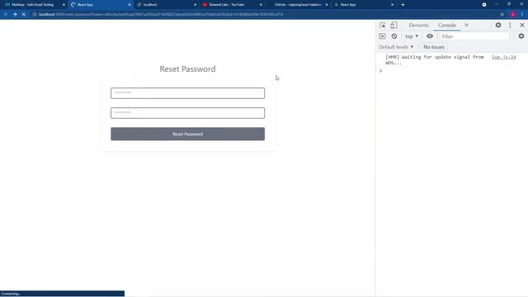This screenshot has height=297, width=528.
Task: Stop page loading with the X button
Action: point(24,15)
